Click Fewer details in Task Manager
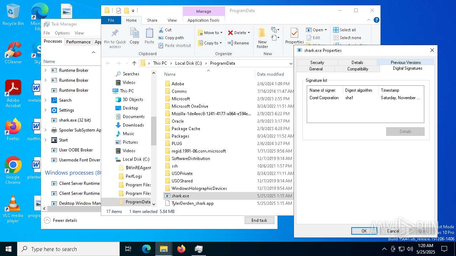Screen dimensions: 456x256 tap(61, 220)
